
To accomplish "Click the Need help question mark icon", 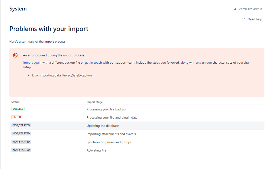I will tap(244, 19).
